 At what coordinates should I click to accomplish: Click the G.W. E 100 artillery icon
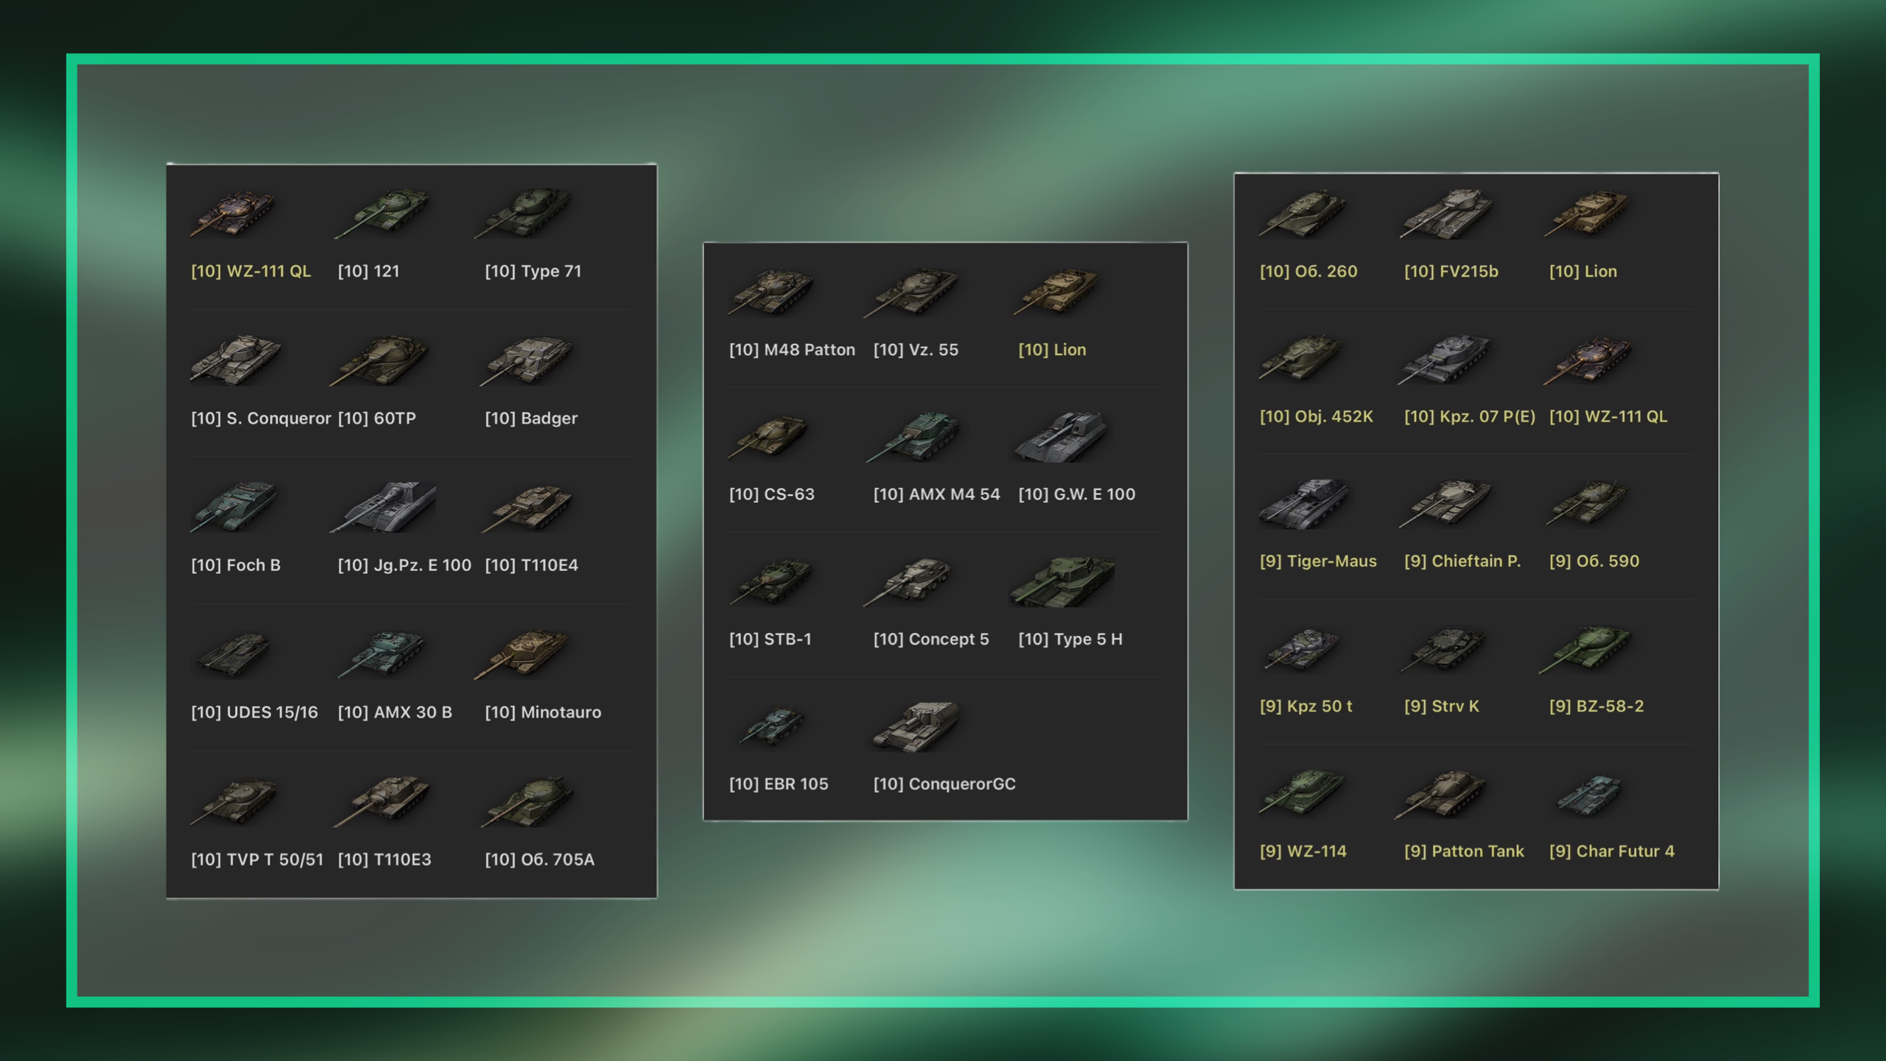pyautogui.click(x=1061, y=437)
